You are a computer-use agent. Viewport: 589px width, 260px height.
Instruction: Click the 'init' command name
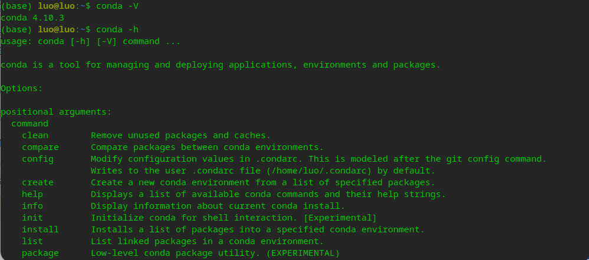(x=32, y=218)
